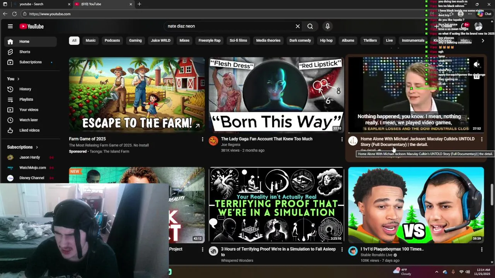Open Shorts in the sidebar
The height and width of the screenshot is (278, 495).
tap(31, 52)
